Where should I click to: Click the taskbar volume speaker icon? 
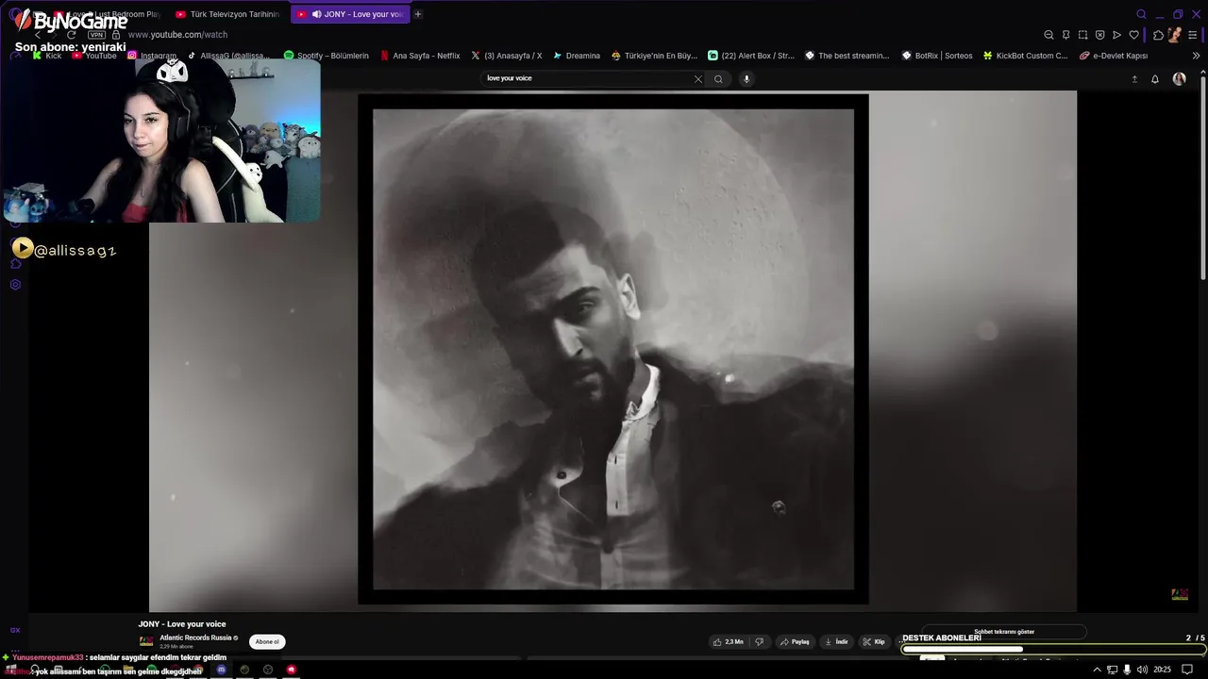click(x=1142, y=670)
